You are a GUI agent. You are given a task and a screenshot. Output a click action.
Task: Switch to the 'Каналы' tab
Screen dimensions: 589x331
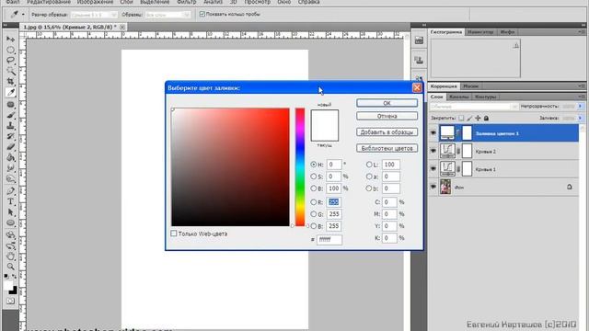(x=458, y=97)
